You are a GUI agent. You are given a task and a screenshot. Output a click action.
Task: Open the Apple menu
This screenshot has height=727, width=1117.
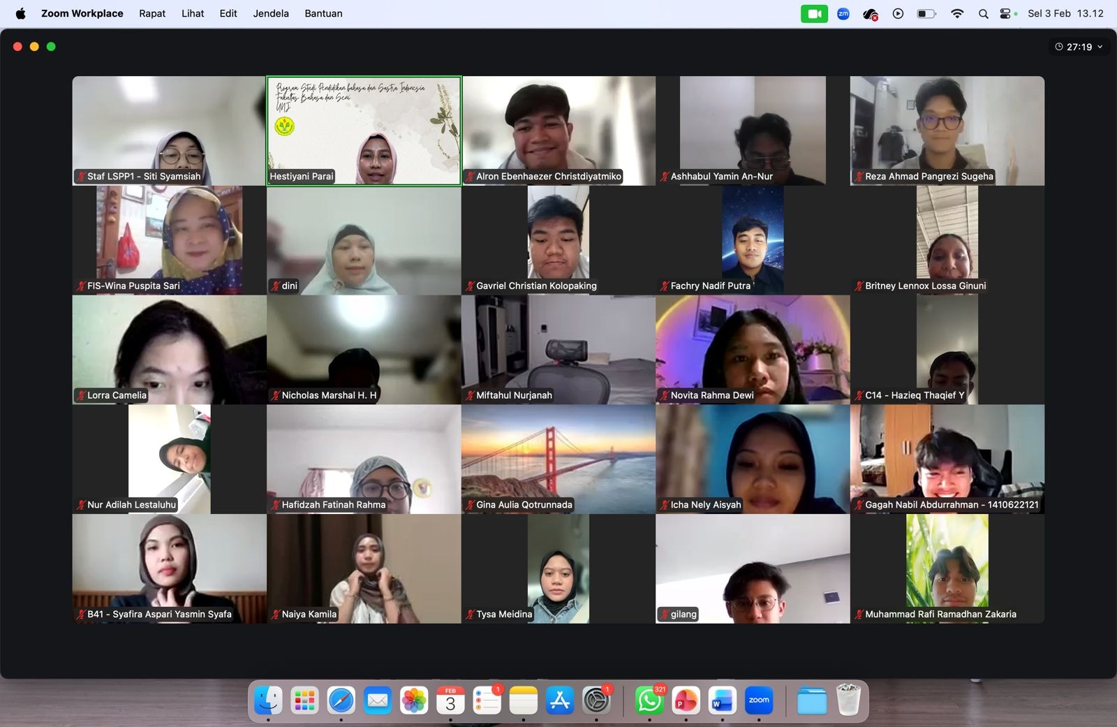[x=20, y=13]
